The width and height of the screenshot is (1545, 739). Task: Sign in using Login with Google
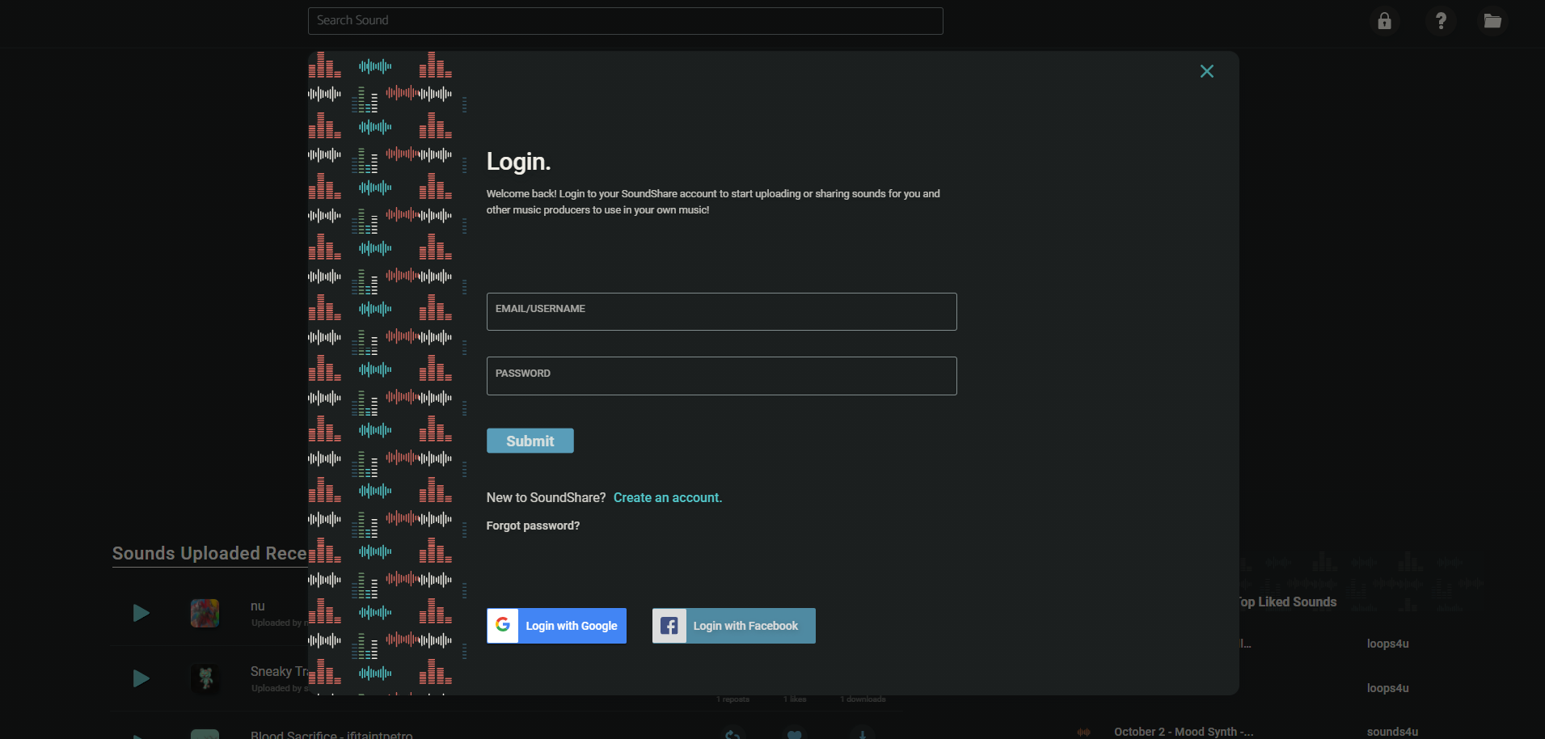(x=556, y=626)
